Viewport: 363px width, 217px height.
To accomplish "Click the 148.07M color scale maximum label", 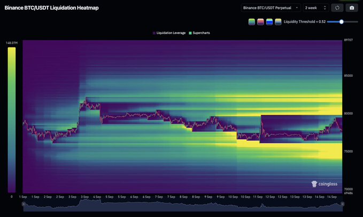I will click(12, 43).
